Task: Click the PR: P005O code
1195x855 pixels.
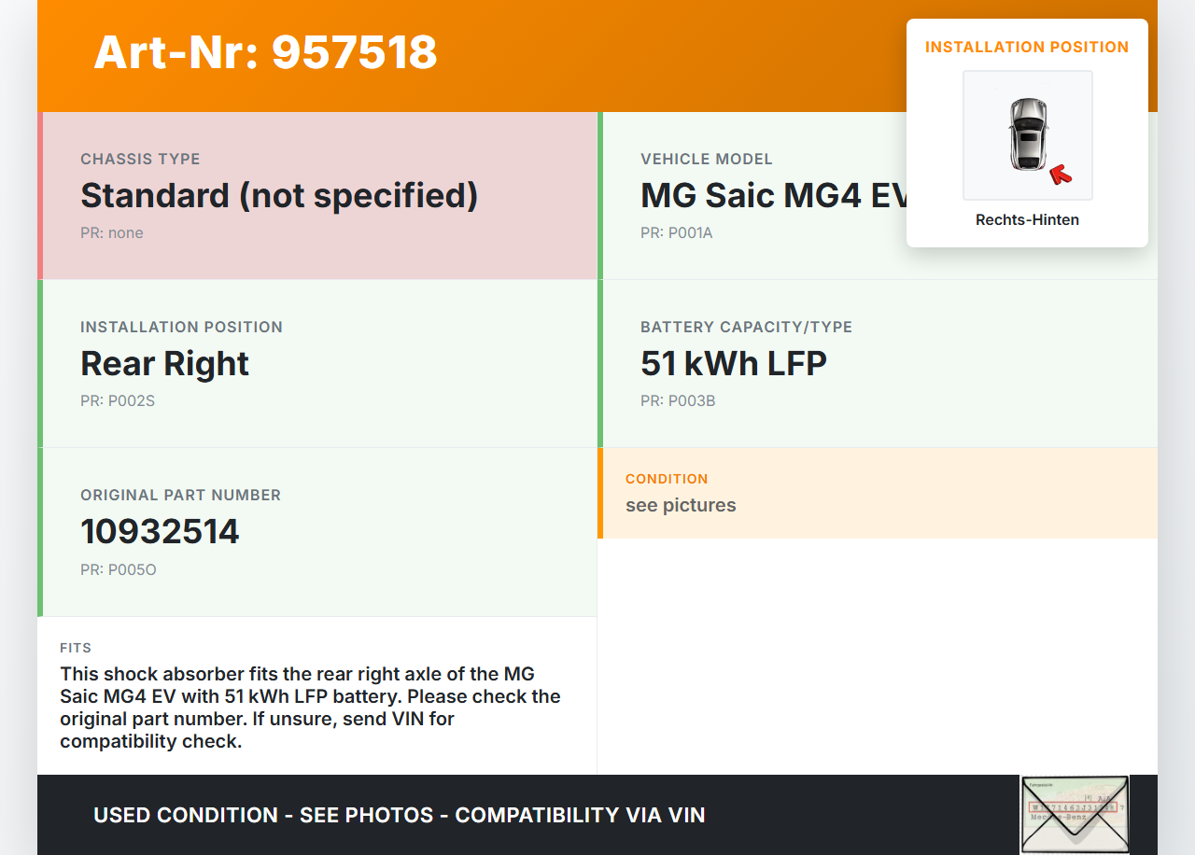Action: click(119, 569)
